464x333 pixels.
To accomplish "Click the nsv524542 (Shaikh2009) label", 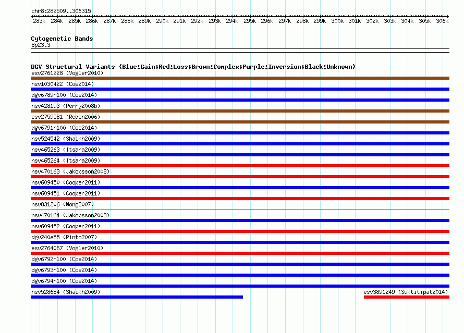I will coord(66,139).
